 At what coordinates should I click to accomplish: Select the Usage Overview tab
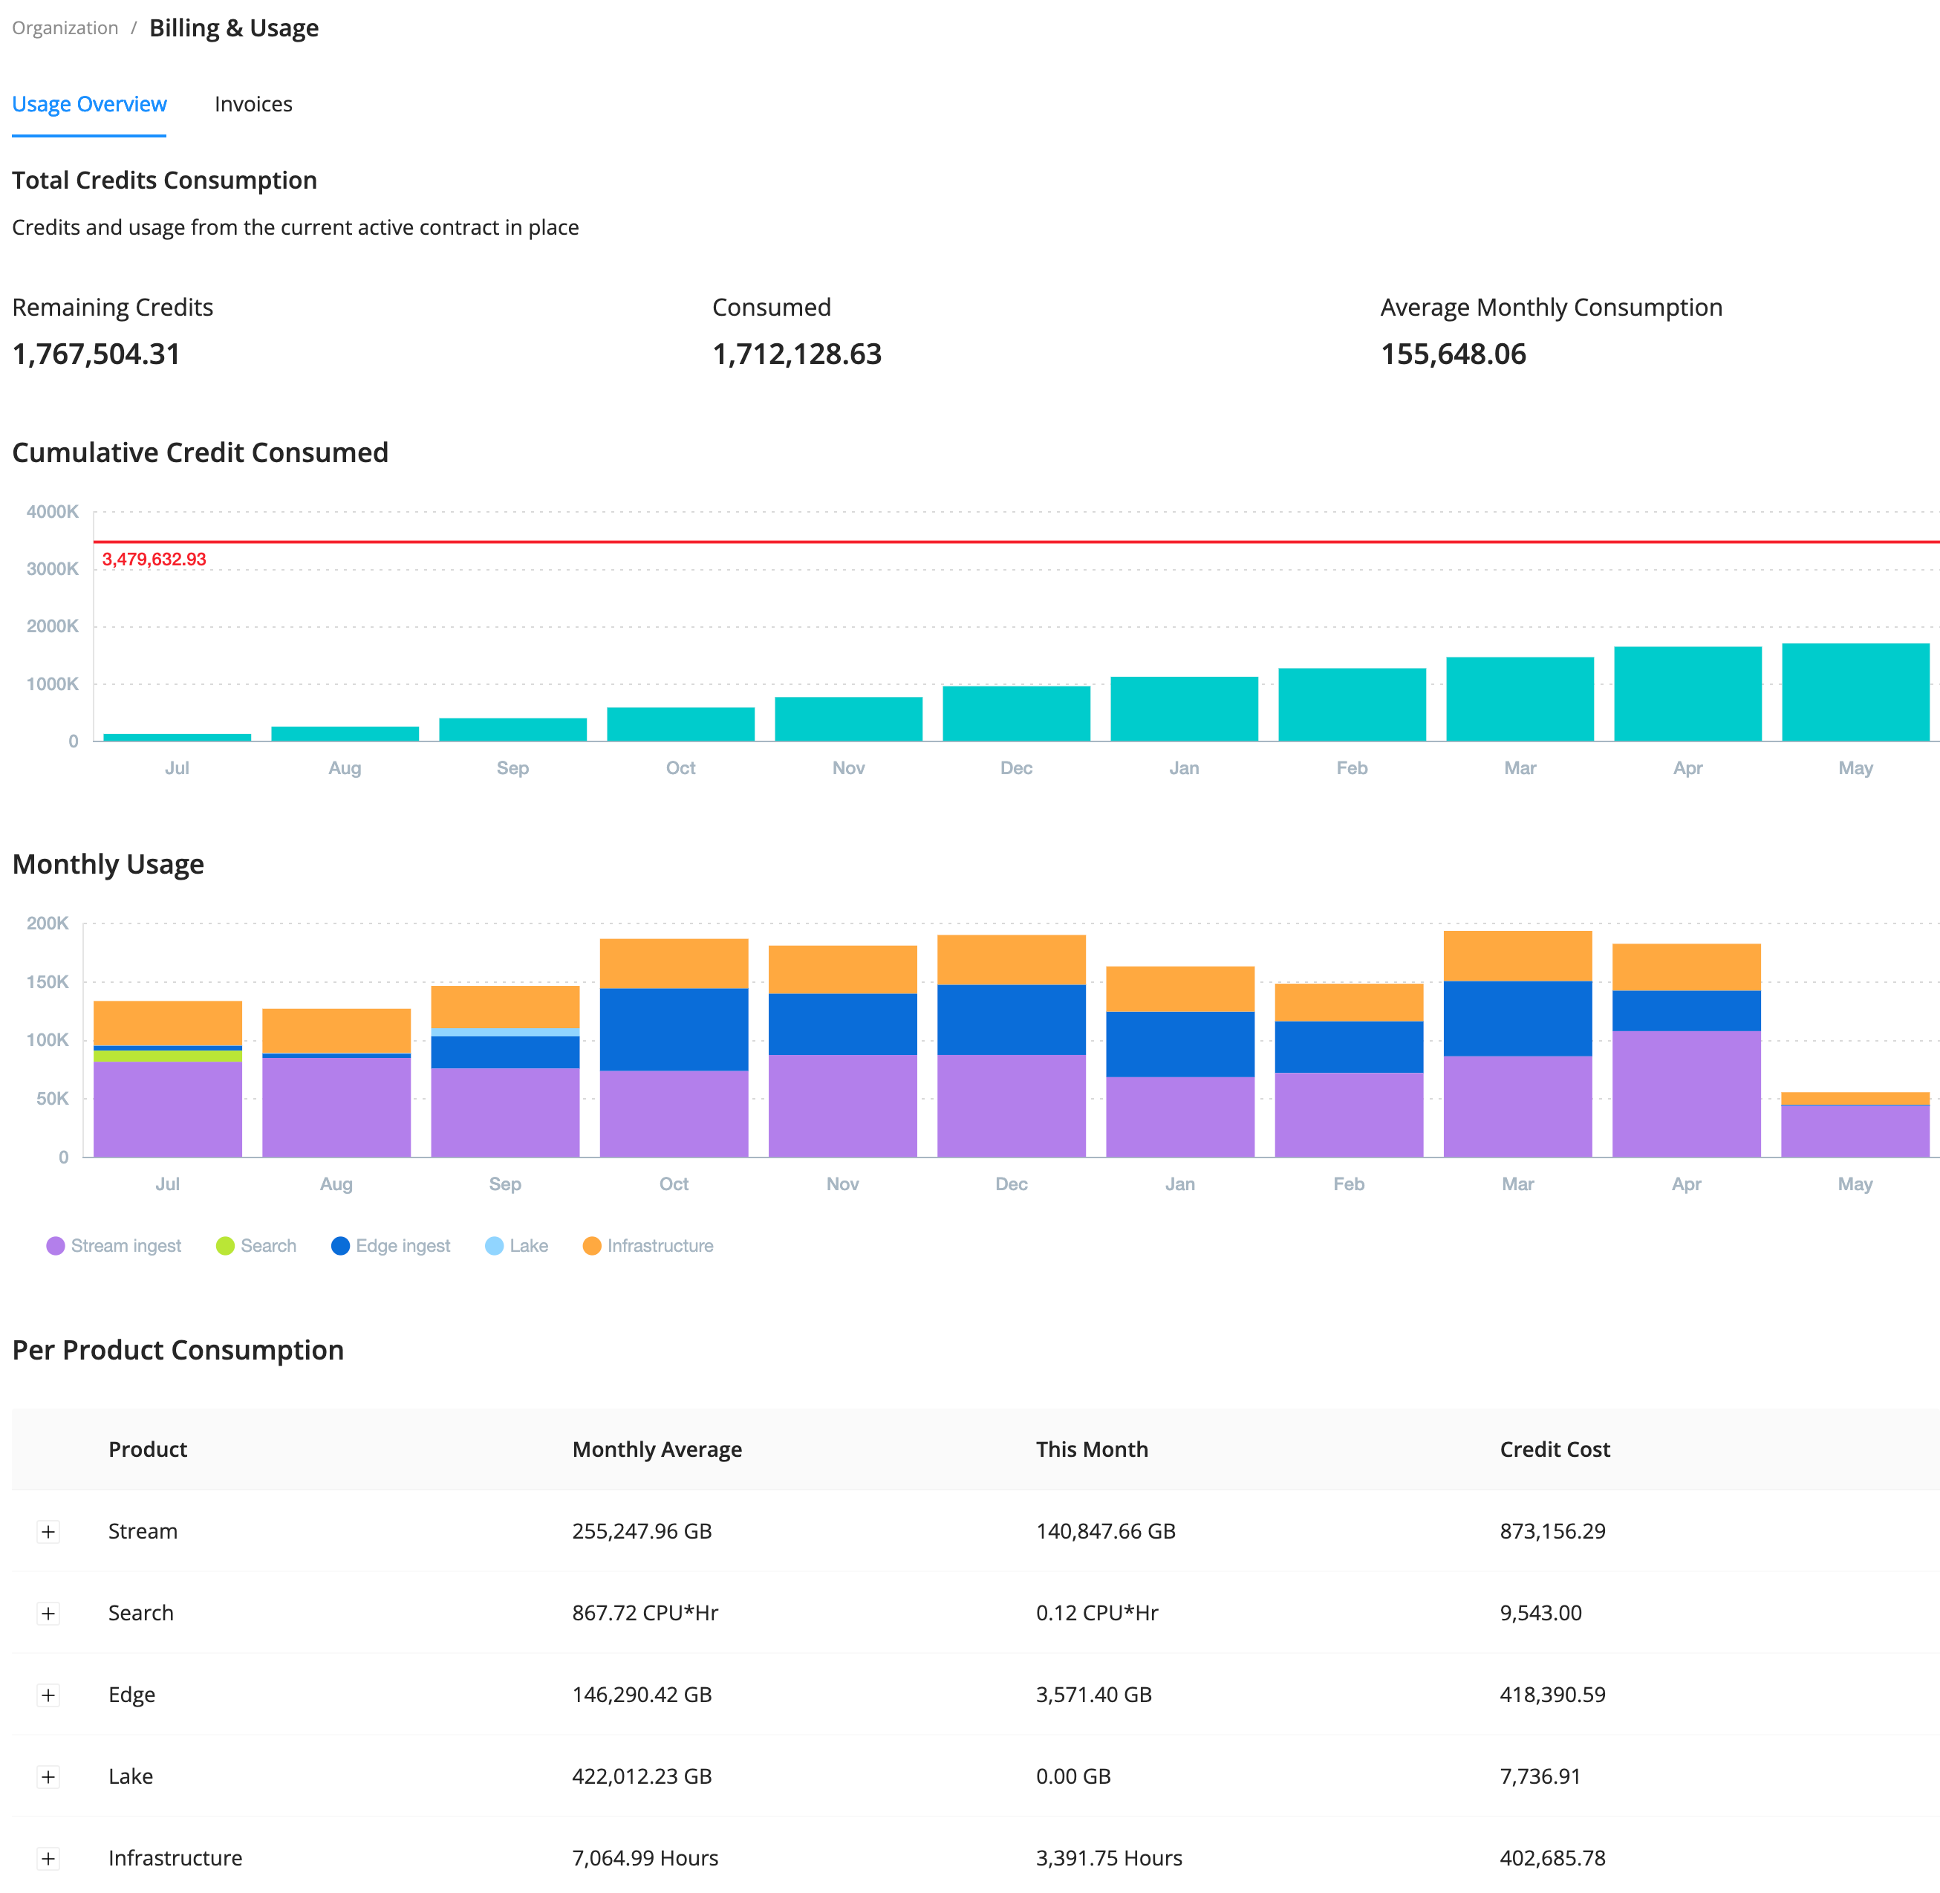(x=88, y=103)
